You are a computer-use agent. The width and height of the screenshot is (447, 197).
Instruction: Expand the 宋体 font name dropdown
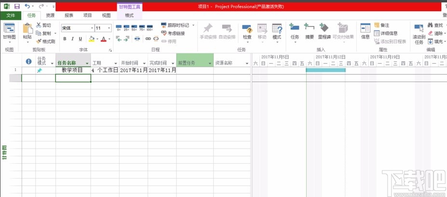pos(92,28)
